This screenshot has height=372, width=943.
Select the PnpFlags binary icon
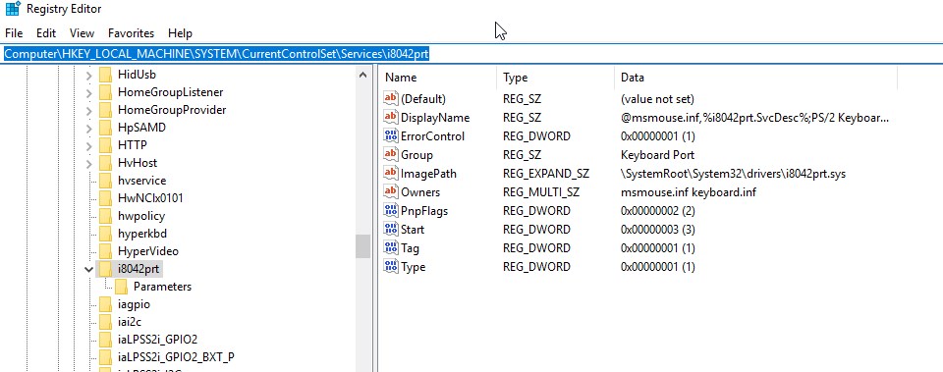tap(391, 210)
